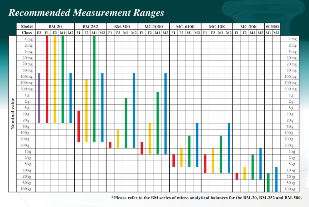Screen dimensions: 309x207
Task: Click the 'Recommended Measurement Ranges' title
Action: [x=86, y=13]
